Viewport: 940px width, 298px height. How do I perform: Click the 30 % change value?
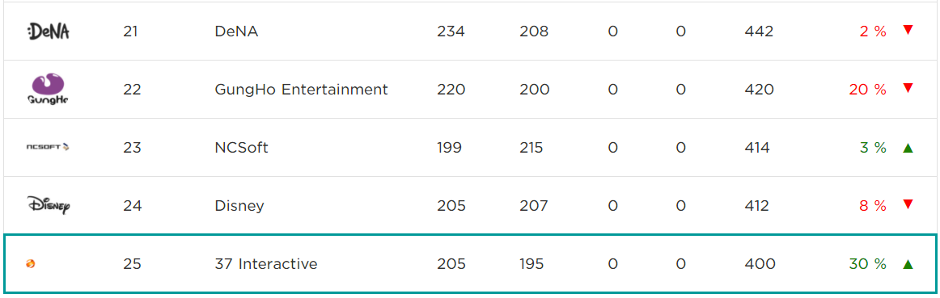tap(867, 264)
